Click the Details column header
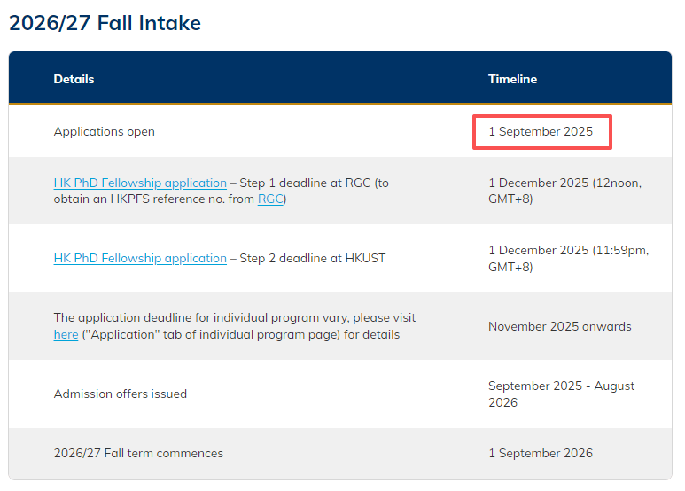The height and width of the screenshot is (491, 685). 74,79
